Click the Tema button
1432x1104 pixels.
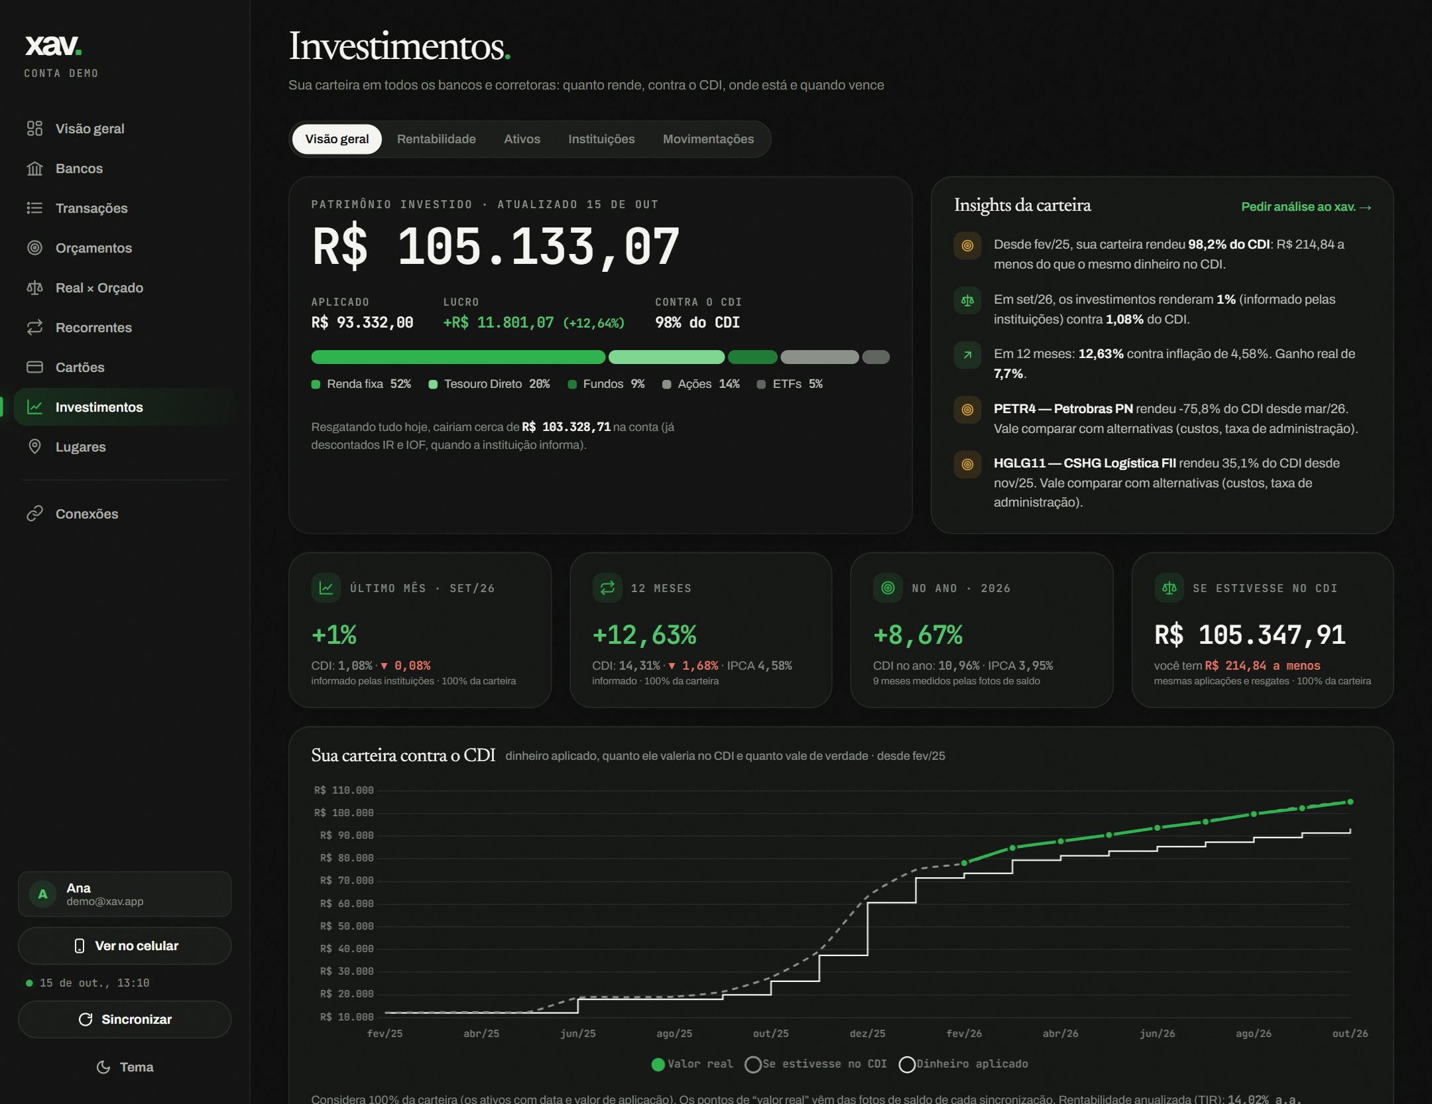tap(125, 1068)
